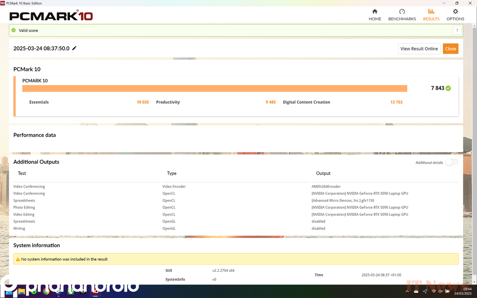Click the Productivity score 9 485
The height and width of the screenshot is (298, 477).
(x=271, y=102)
